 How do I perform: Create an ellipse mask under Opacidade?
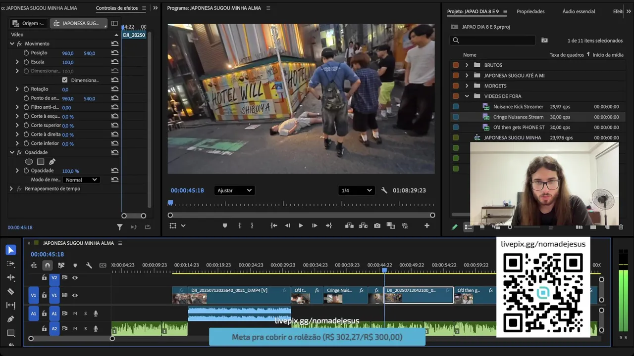pos(29,162)
